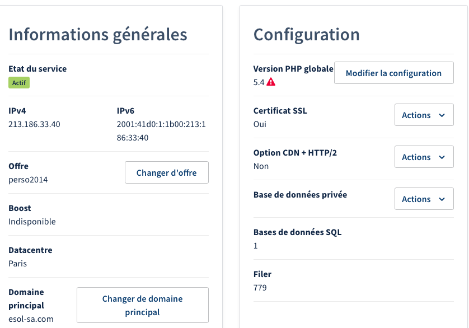Image resolution: width=469 pixels, height=328 pixels.
Task: Click the CDN + HTTP/2 Actions chevron
Action: pyautogui.click(x=442, y=157)
